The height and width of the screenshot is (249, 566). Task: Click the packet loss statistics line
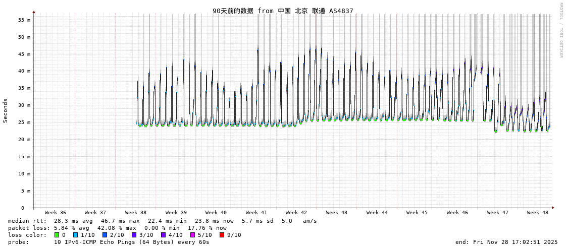click(117, 228)
